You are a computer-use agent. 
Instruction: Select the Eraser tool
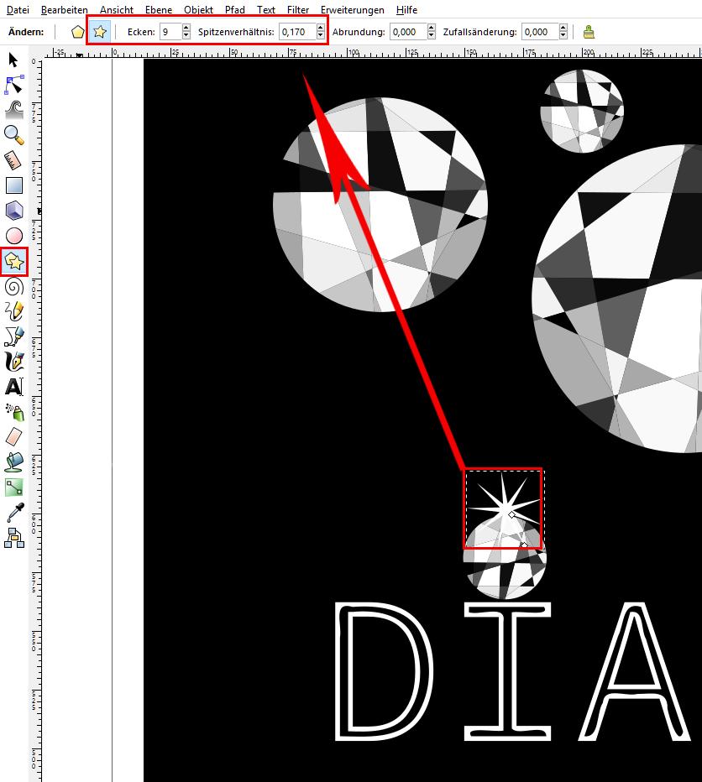(x=14, y=437)
